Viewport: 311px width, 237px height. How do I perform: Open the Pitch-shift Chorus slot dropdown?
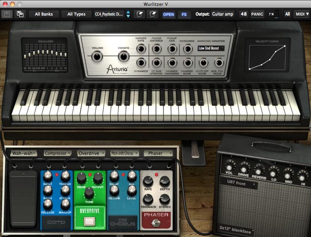pyautogui.click(x=124, y=153)
